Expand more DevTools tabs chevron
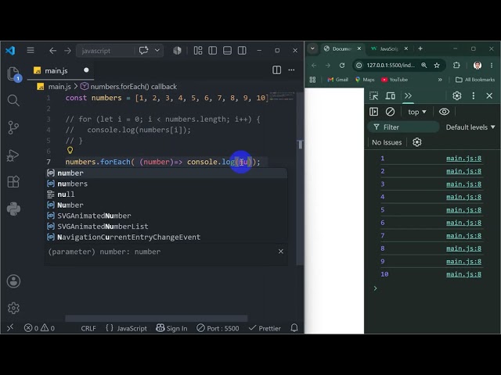 point(408,95)
